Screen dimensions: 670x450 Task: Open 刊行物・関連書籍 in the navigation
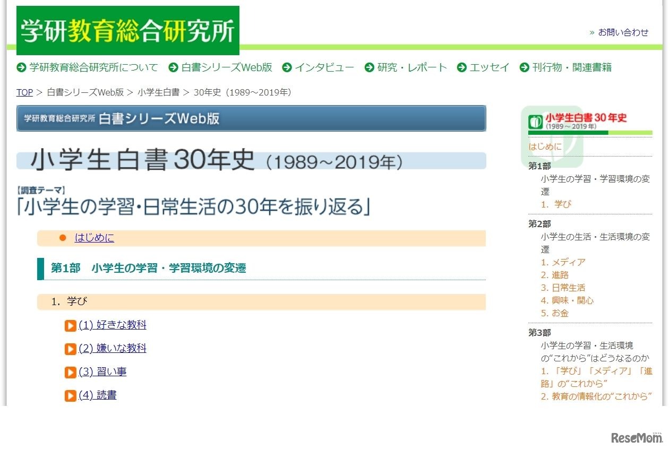(572, 67)
